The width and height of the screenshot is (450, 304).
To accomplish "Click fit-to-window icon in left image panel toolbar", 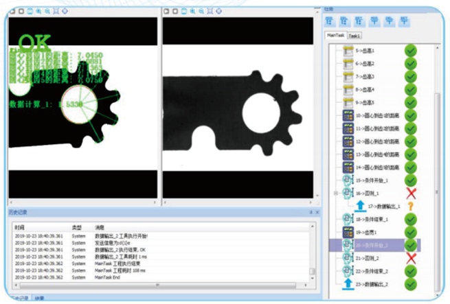I will (55, 12).
